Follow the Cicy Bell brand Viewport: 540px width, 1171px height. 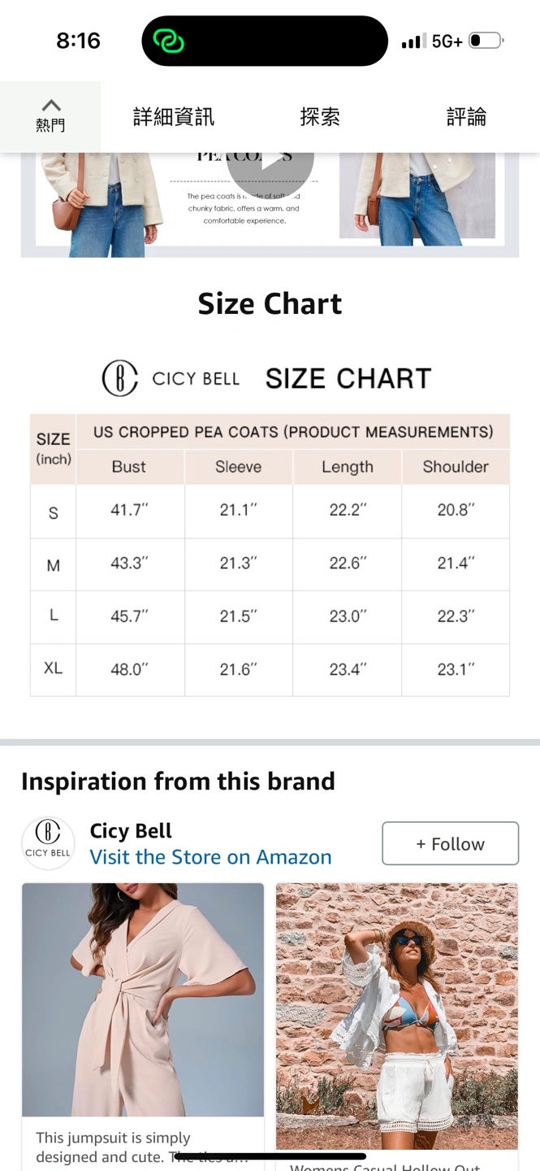coord(450,843)
